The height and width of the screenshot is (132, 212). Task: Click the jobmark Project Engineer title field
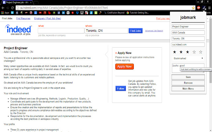[188, 26]
